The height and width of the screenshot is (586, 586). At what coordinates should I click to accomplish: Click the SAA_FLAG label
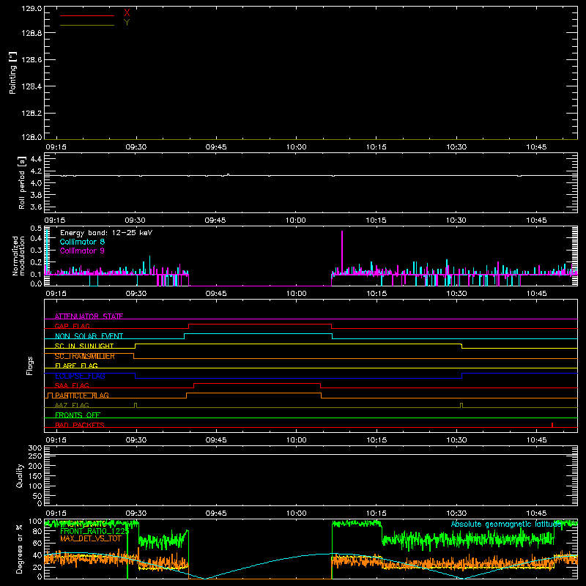pyautogui.click(x=72, y=386)
